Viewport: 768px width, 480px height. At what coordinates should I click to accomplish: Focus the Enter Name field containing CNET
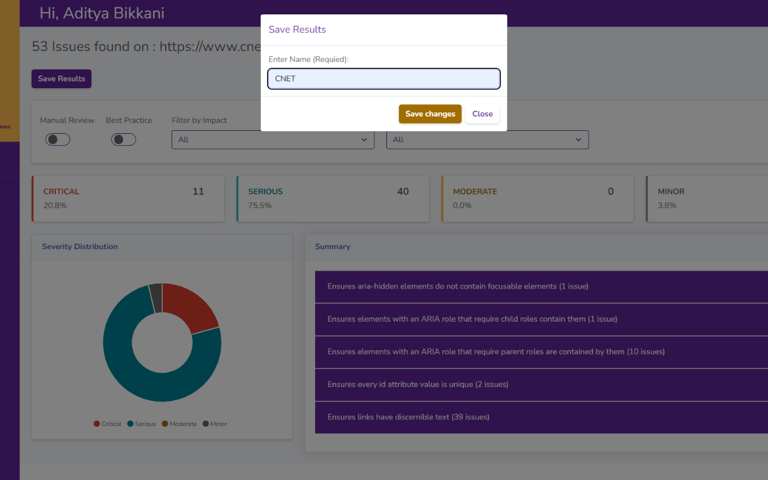coord(384,79)
